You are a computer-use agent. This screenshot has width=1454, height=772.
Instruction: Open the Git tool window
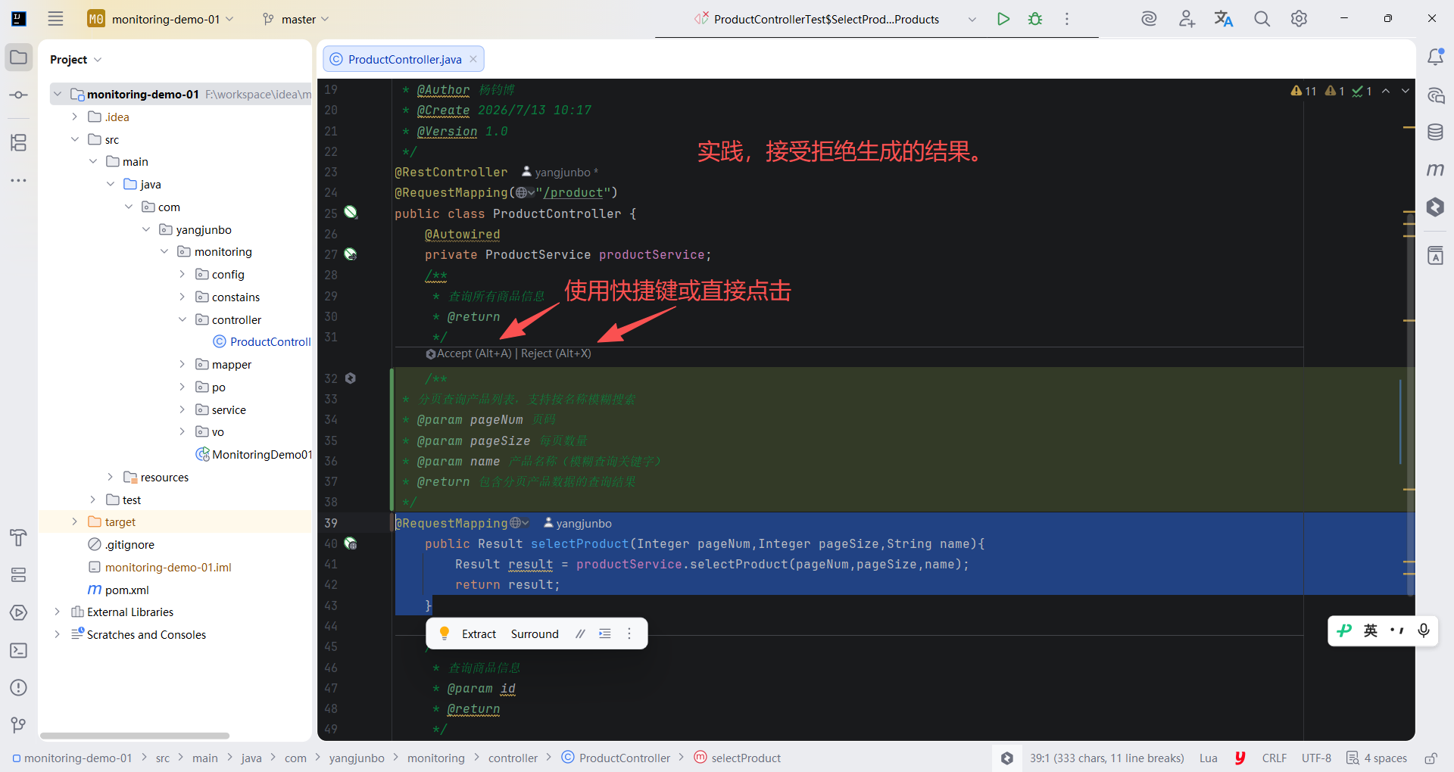point(19,725)
